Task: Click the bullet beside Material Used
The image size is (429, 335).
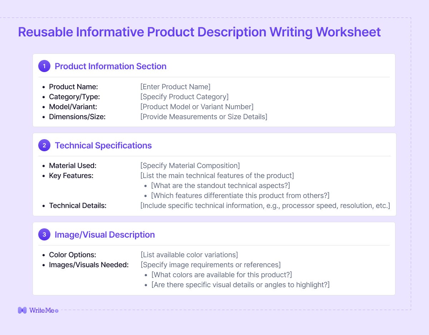Action: tap(44, 166)
